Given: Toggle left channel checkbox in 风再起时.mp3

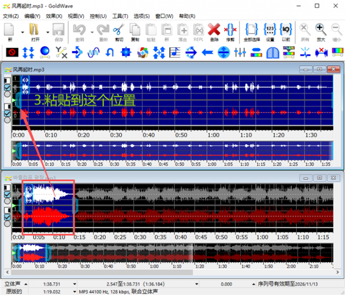Looking at the screenshot, I should [x=7, y=87].
